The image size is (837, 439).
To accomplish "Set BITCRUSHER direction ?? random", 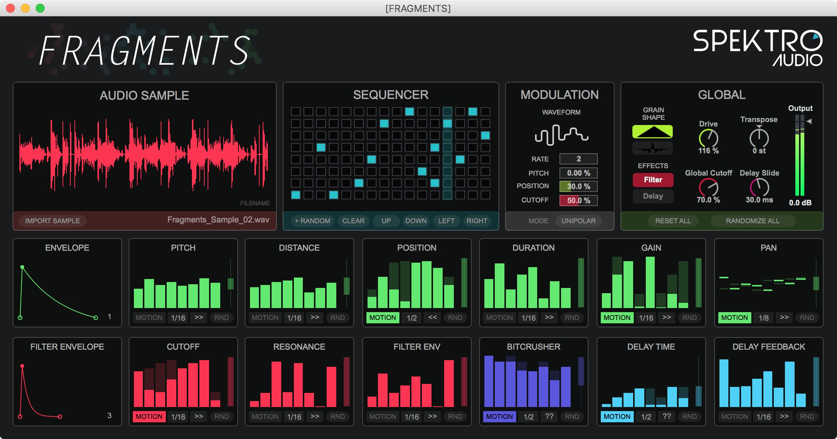I will (549, 416).
